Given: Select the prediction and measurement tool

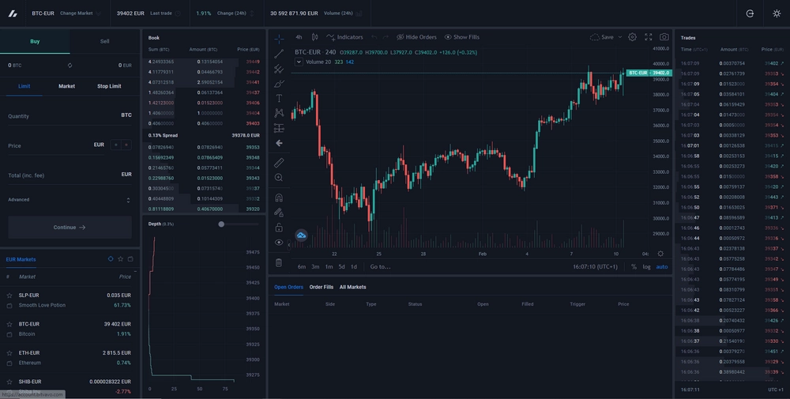Looking at the screenshot, I should pos(279,128).
